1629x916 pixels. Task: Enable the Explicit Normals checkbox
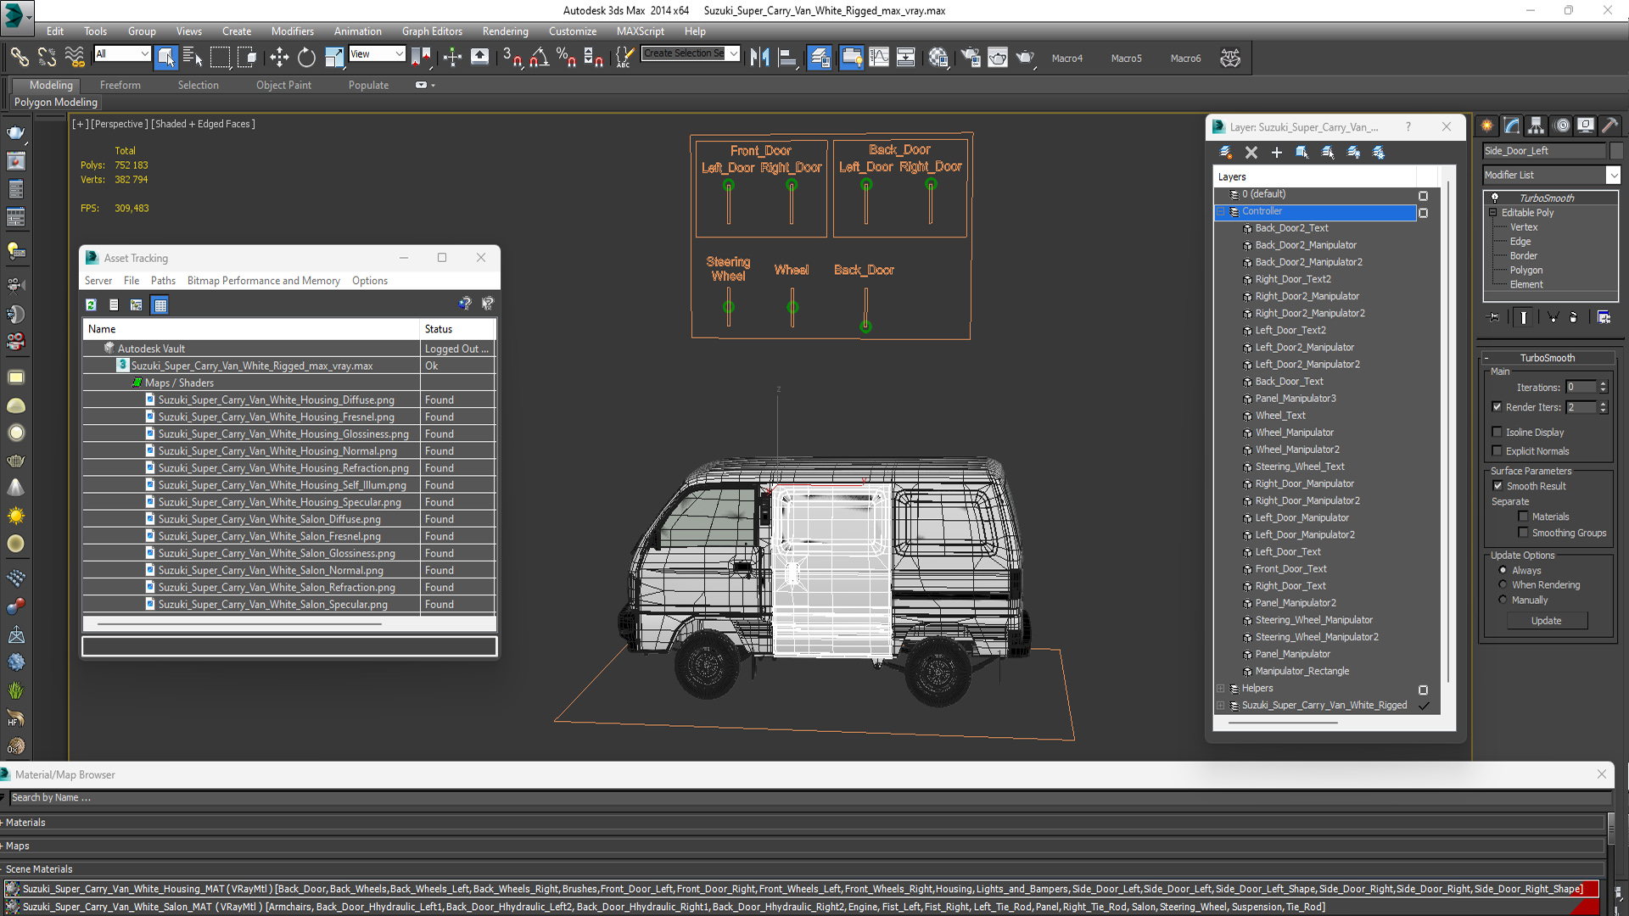[1497, 451]
